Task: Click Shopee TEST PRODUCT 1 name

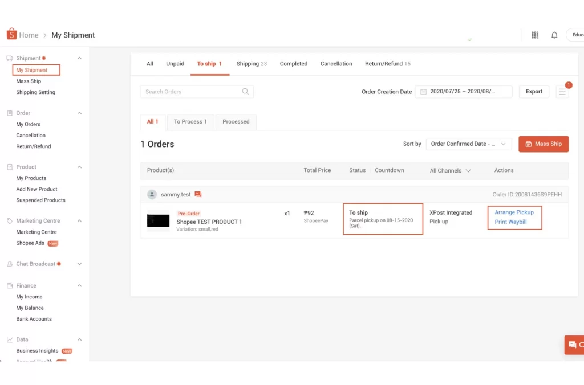Action: coord(209,222)
